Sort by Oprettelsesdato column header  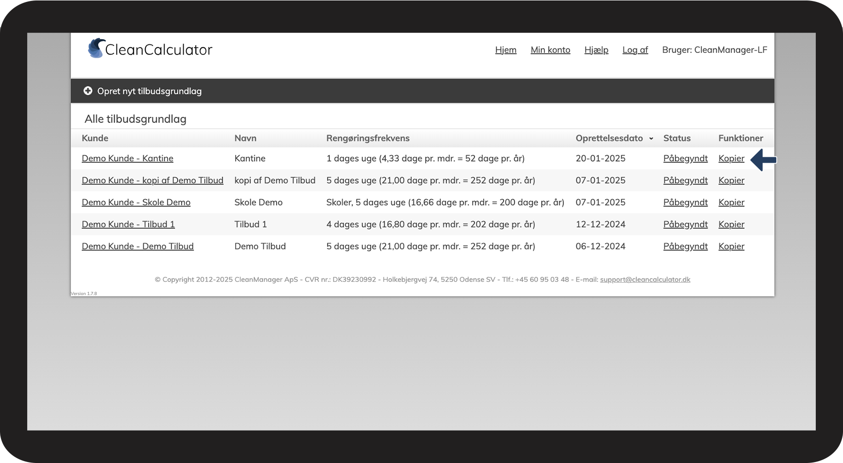point(609,138)
